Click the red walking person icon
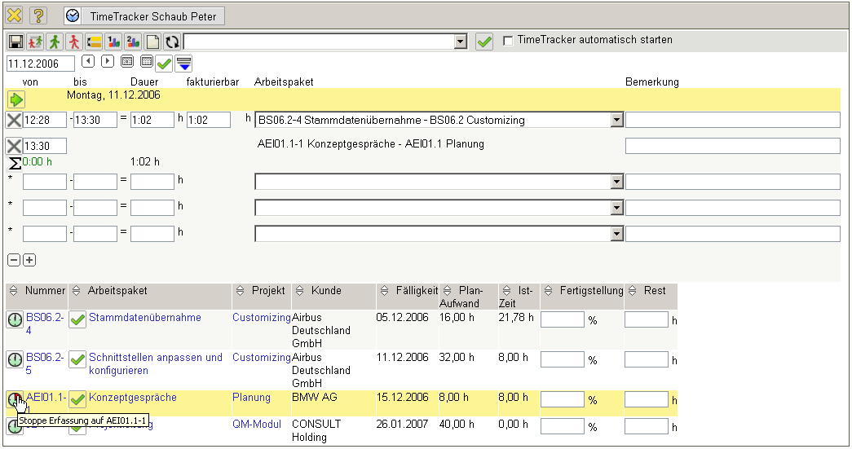The width and height of the screenshot is (852, 449). click(x=74, y=42)
